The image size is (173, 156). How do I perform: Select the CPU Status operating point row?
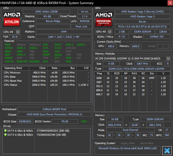[x=46, y=85]
